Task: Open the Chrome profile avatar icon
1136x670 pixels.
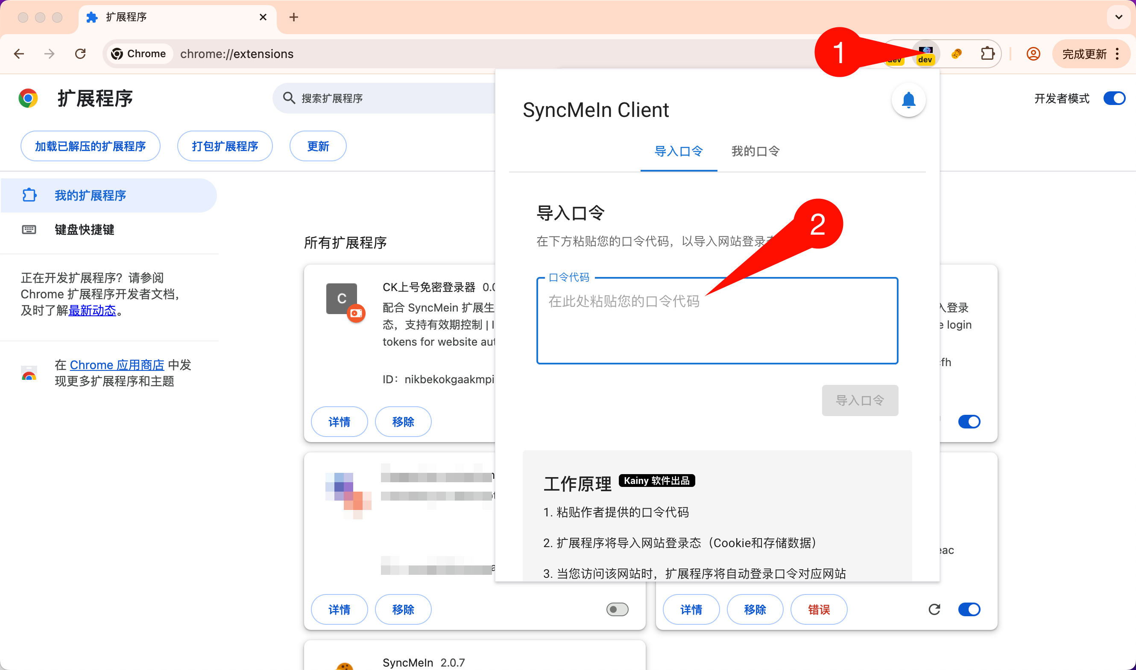Action: [1033, 54]
